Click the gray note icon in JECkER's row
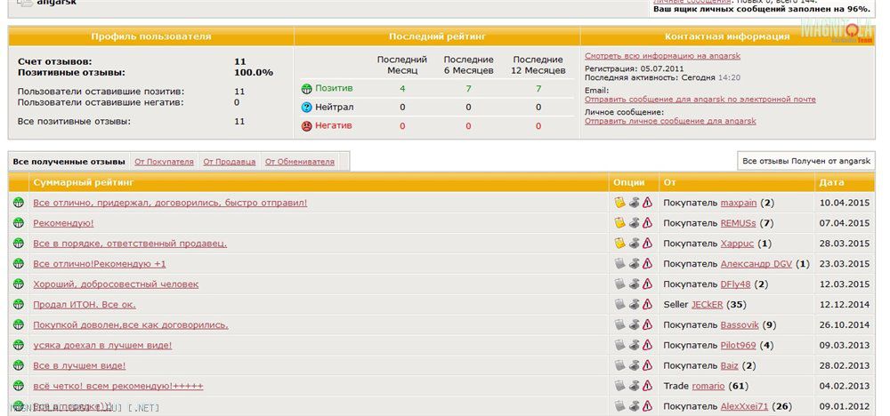Image resolution: width=890 pixels, height=416 pixels. pos(620,305)
